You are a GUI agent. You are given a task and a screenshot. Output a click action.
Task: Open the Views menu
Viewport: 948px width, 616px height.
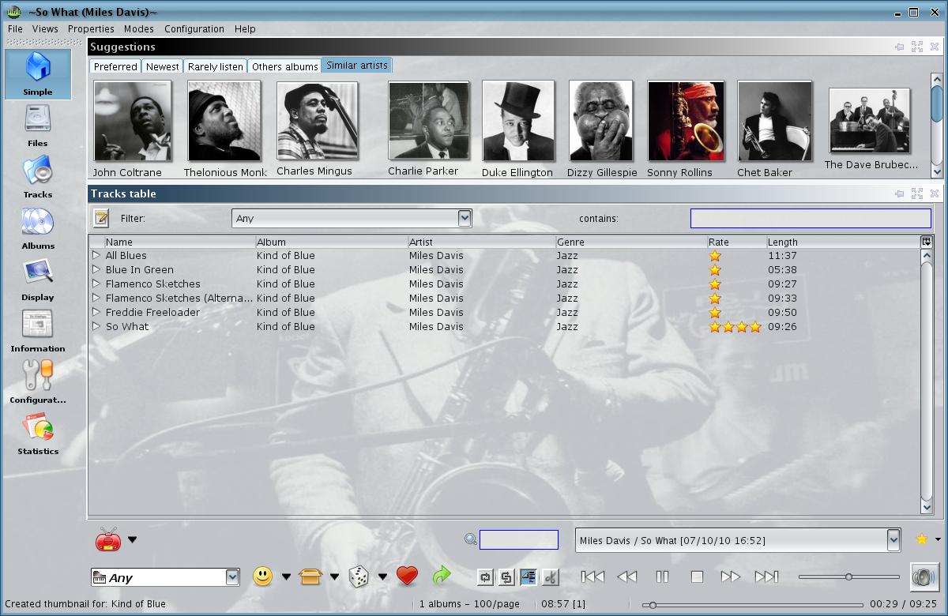coord(45,28)
